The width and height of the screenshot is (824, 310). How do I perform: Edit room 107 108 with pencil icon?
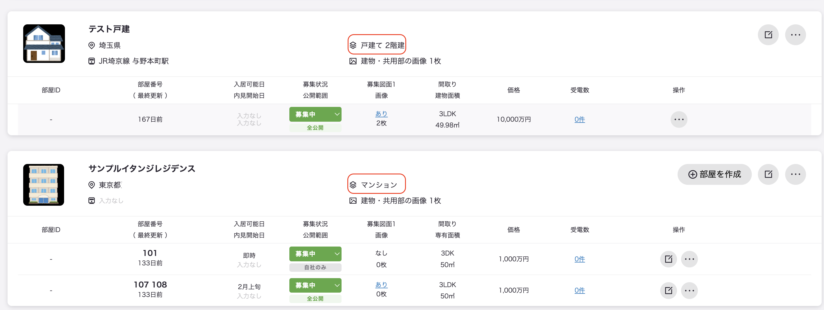(x=669, y=290)
